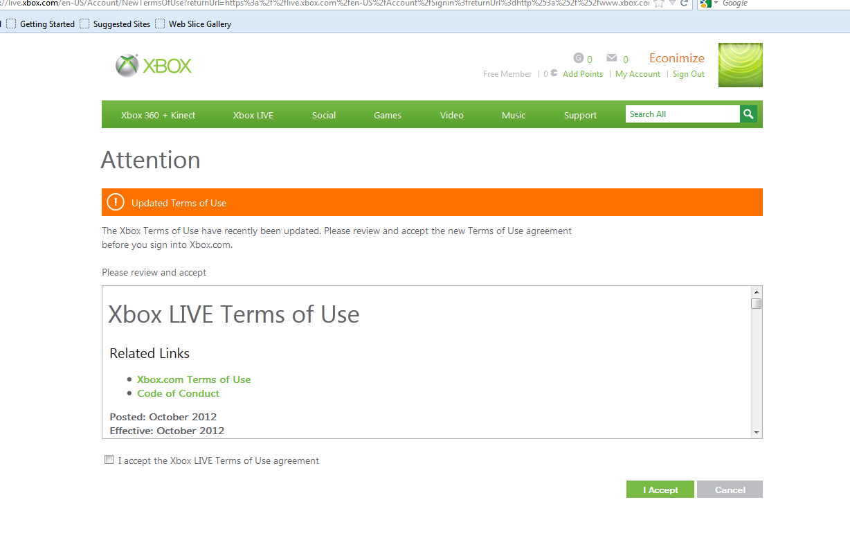850x538 pixels.
Task: Open the messages envelope icon
Action: (x=611, y=58)
